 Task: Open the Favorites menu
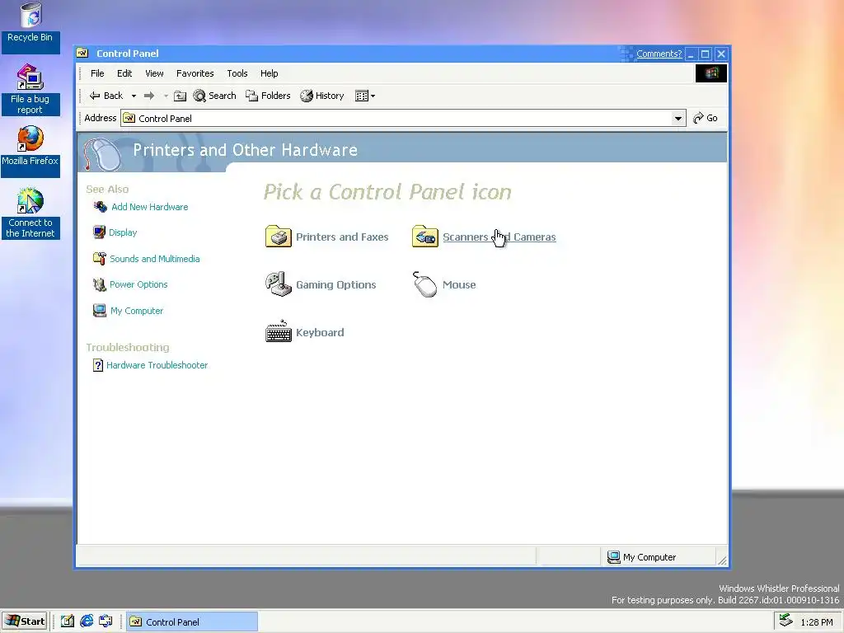pos(195,73)
